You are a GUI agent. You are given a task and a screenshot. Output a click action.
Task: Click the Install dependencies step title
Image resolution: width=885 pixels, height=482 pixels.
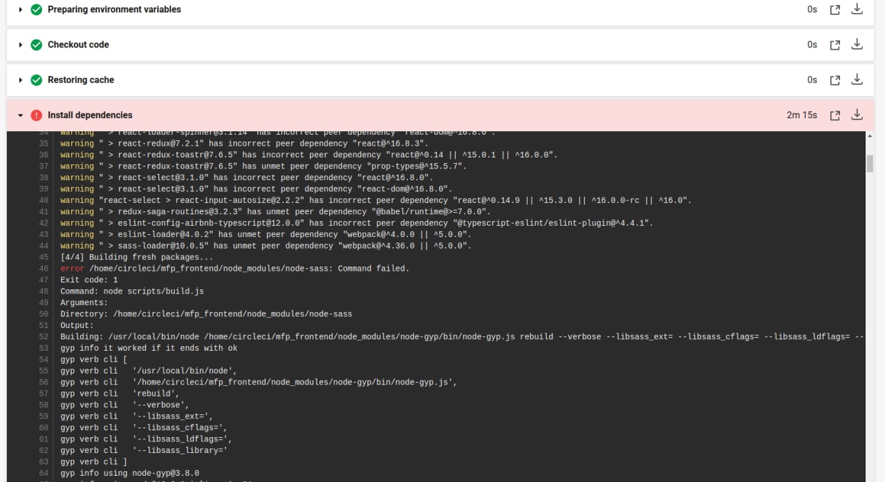tap(90, 115)
